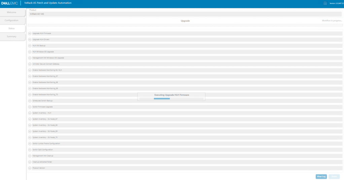This screenshot has height=180, width=344.
Task: Go to the Summary tab
Action: point(12,36)
